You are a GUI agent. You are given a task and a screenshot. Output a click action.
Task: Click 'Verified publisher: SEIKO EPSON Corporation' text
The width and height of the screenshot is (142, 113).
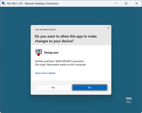60,61
